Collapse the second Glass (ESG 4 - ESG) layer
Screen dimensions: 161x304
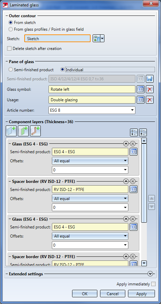126,219
